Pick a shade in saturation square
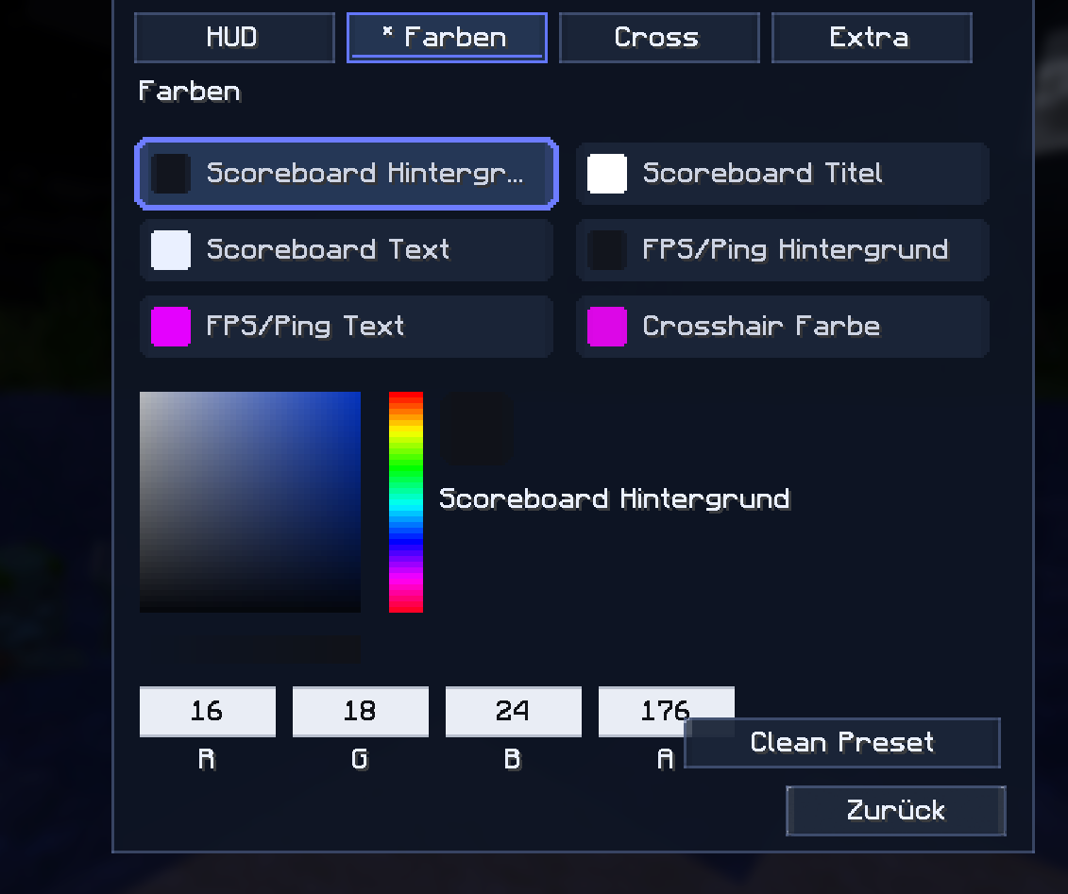 (x=250, y=502)
